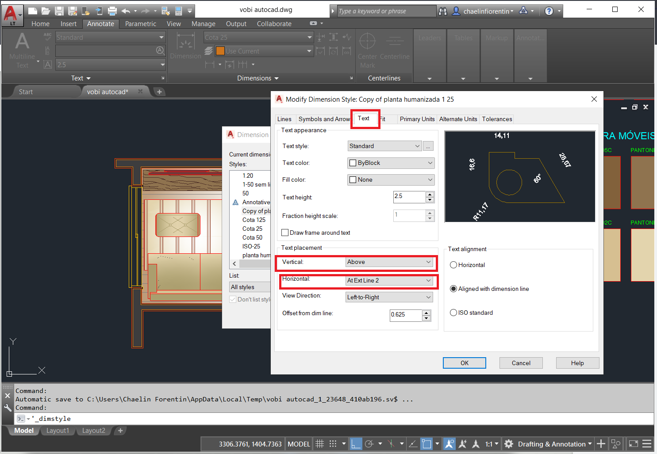Screen dimensions: 657x454
Task: Click the MODEL space button in status bar
Action: point(299,444)
